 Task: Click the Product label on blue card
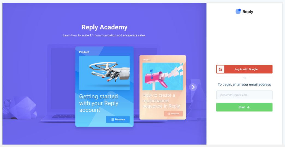point(84,52)
